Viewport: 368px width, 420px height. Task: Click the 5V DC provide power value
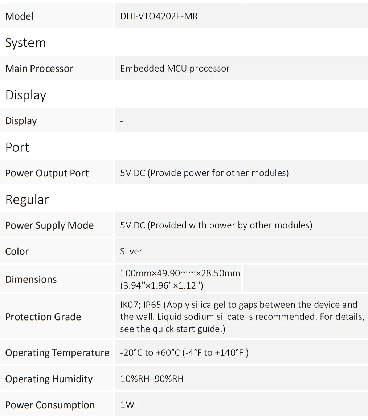point(204,173)
